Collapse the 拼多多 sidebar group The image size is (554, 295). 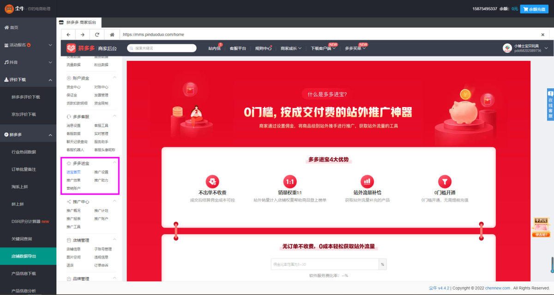pyautogui.click(x=50, y=134)
